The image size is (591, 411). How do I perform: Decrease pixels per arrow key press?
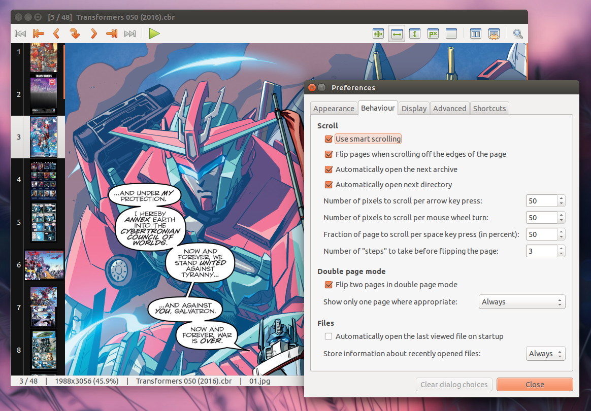tap(561, 204)
